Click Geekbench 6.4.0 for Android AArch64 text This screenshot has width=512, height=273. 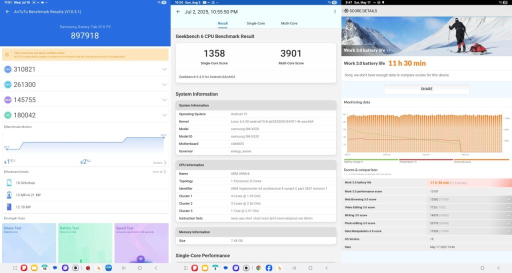(x=207, y=76)
